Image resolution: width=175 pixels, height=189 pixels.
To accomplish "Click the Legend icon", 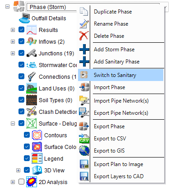I will point(37,158).
